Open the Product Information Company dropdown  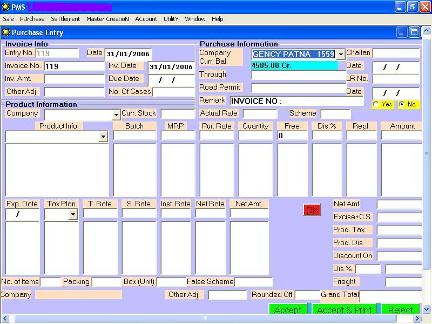pos(116,115)
